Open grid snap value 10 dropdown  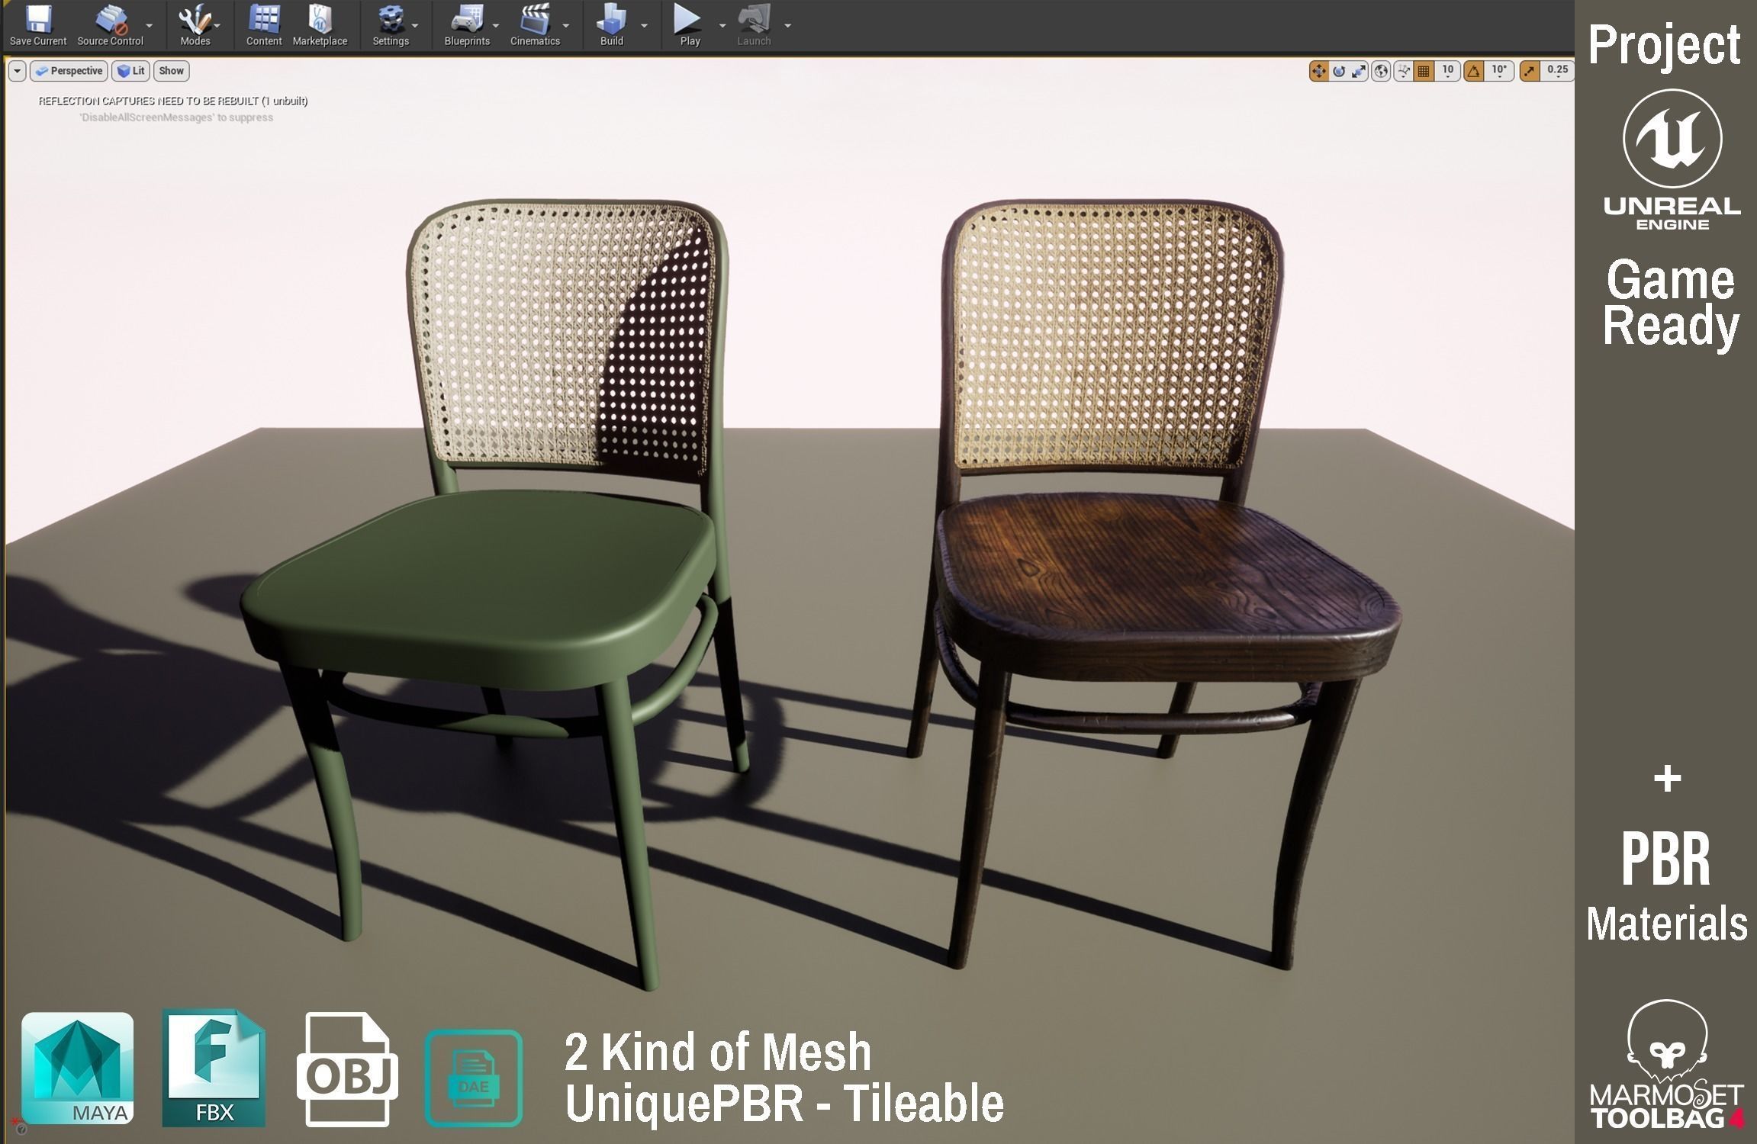pyautogui.click(x=1447, y=71)
